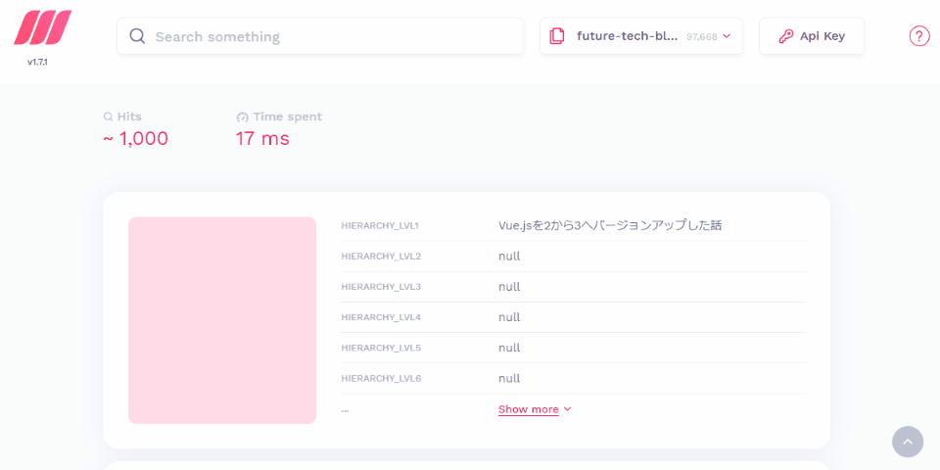This screenshot has width=940, height=470.
Task: Open the future-tech-bl... index dropdown
Action: coord(640,36)
